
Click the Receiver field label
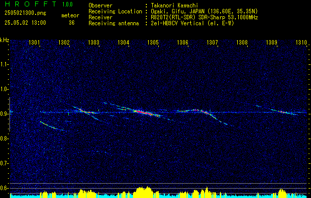[x=100, y=17]
